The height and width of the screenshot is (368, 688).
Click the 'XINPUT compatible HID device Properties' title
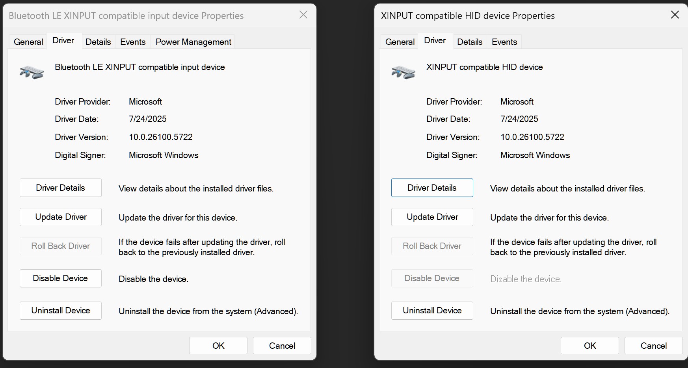pyautogui.click(x=468, y=16)
